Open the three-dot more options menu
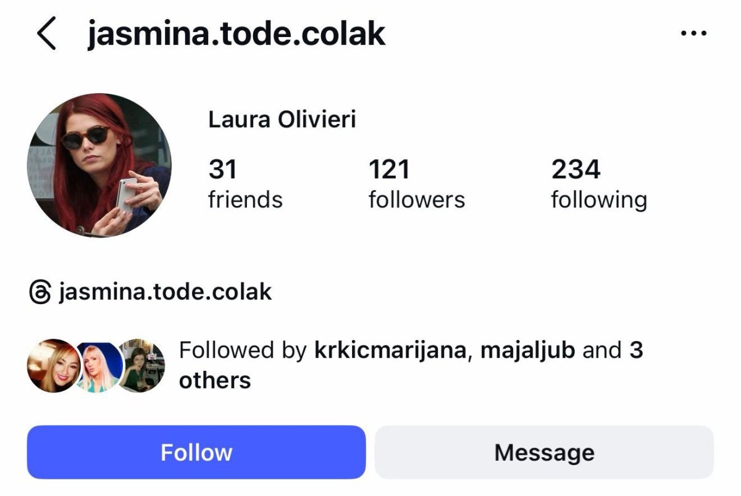Screen dimensions: 741x496 tap(693, 34)
